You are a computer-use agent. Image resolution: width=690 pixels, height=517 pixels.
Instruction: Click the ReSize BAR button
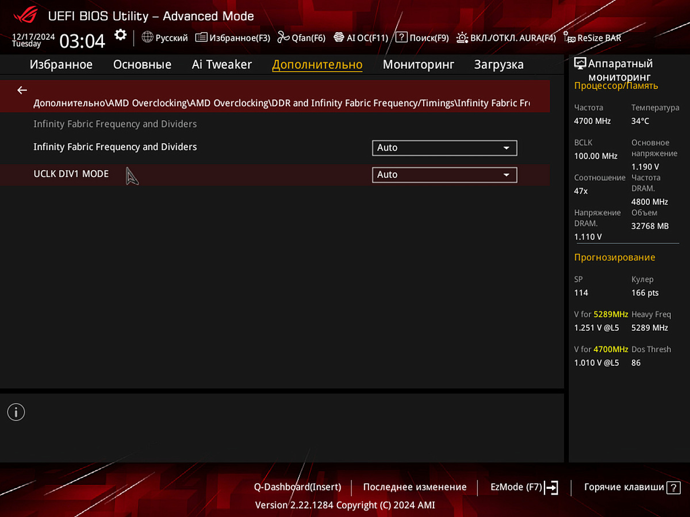[x=592, y=38]
